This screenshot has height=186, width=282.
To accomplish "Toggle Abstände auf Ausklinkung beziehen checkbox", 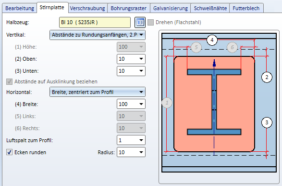I will (9, 81).
